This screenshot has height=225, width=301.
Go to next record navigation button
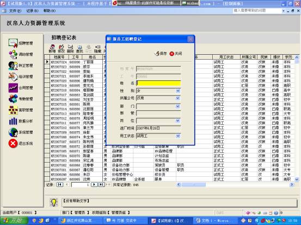click(94, 184)
